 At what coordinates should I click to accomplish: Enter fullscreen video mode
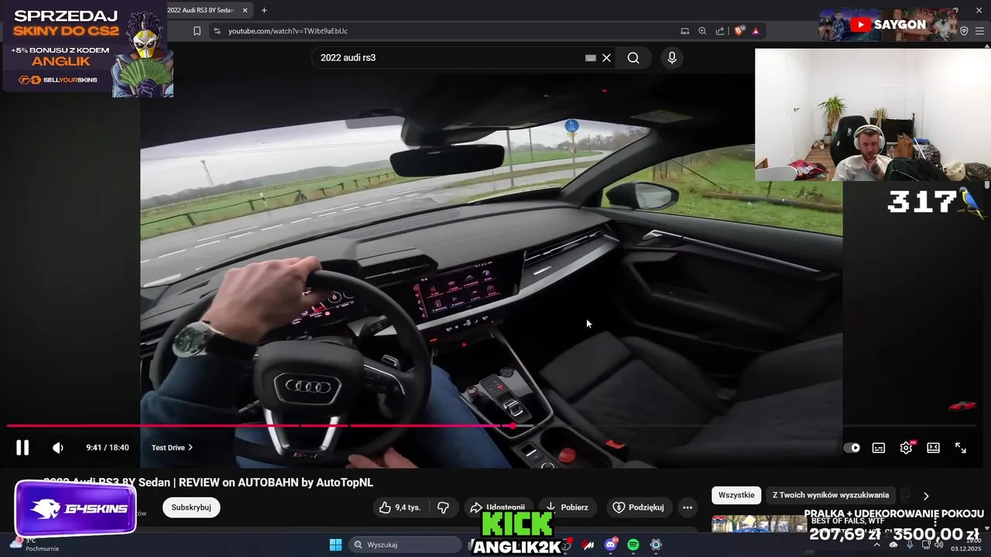961,447
